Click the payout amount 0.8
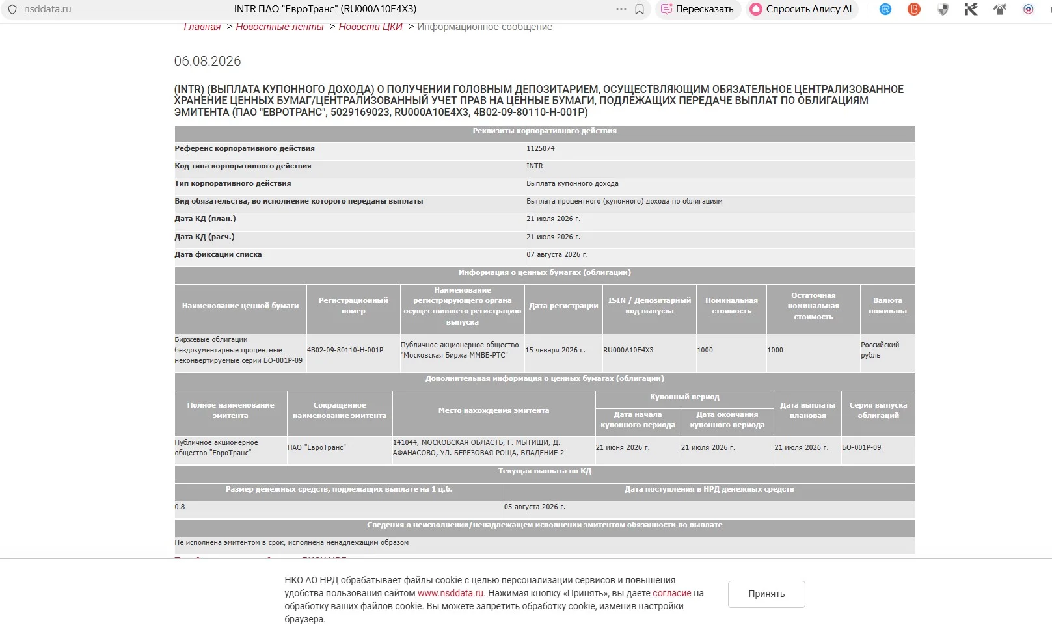This screenshot has height=636, width=1052. point(180,507)
